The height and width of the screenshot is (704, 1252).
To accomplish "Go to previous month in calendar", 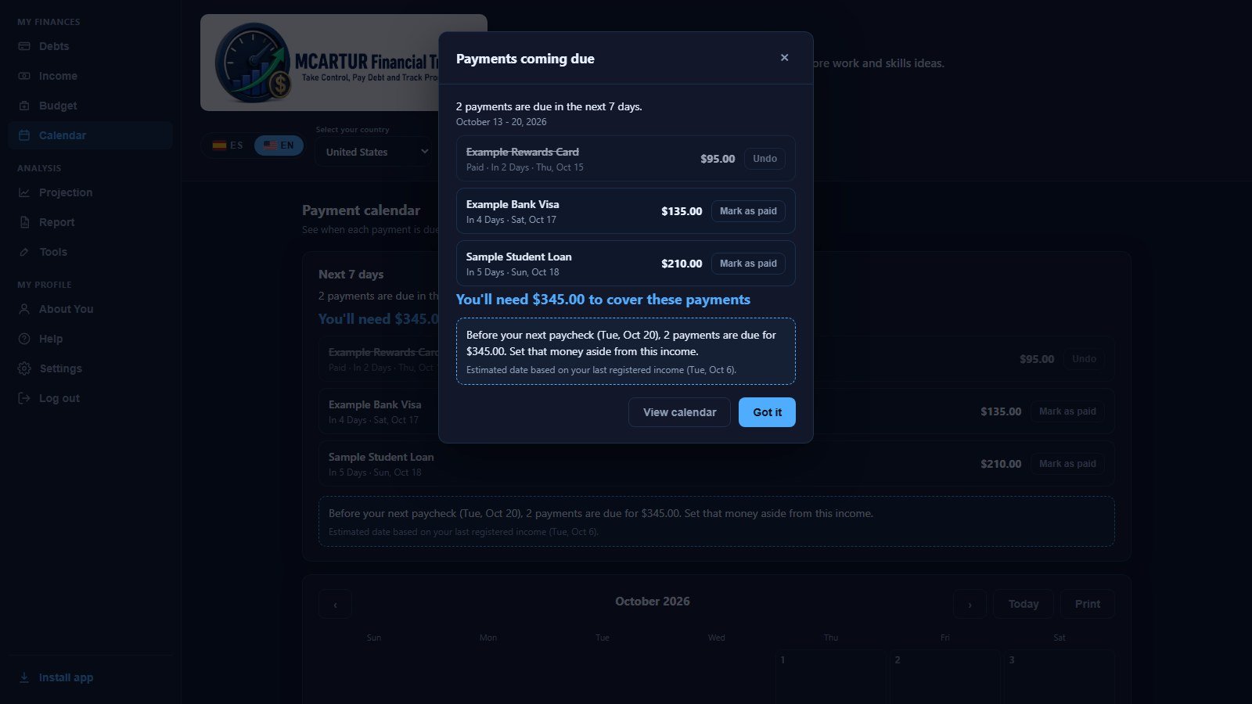I will coord(335,604).
